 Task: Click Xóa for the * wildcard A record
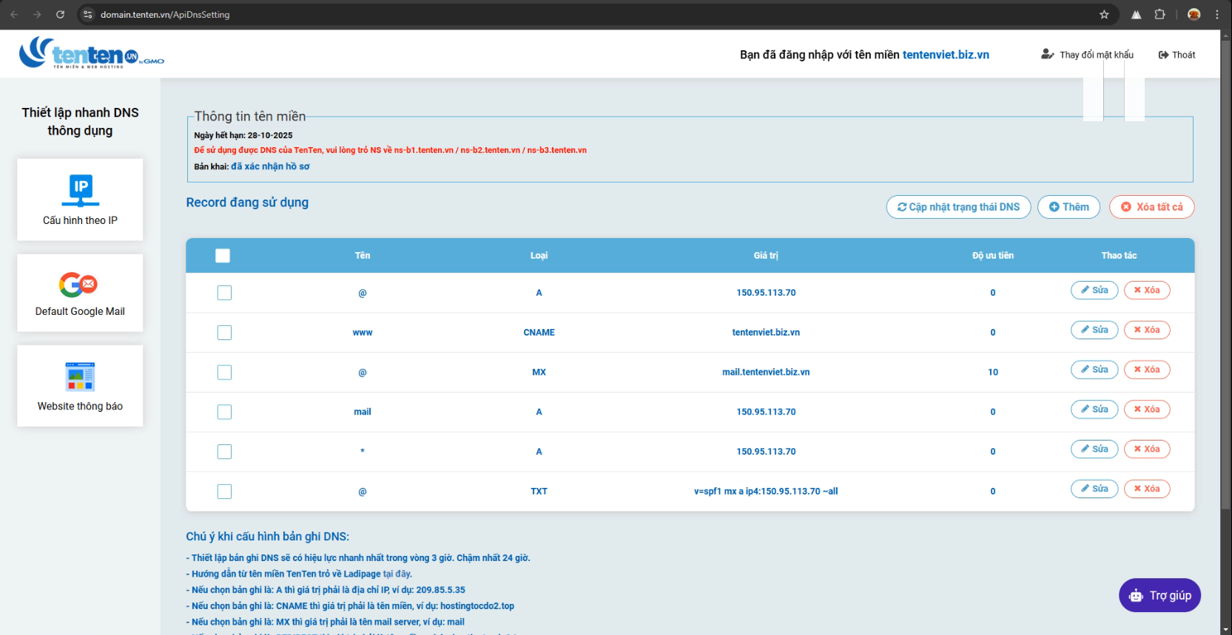1147,449
